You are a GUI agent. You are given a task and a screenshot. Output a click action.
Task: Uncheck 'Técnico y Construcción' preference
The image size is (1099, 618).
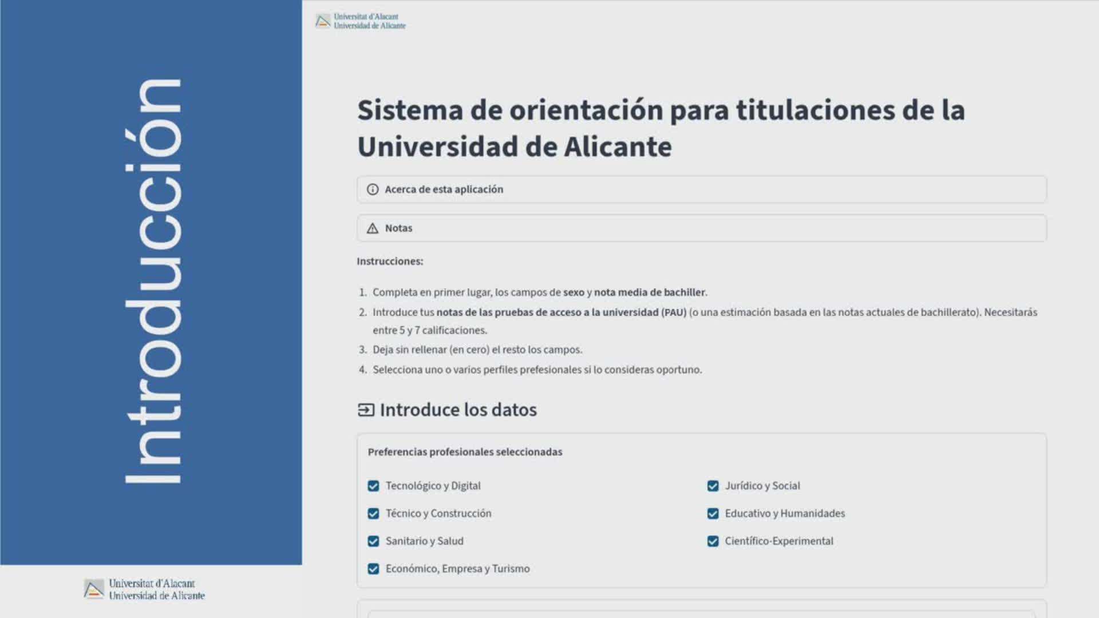pos(373,513)
